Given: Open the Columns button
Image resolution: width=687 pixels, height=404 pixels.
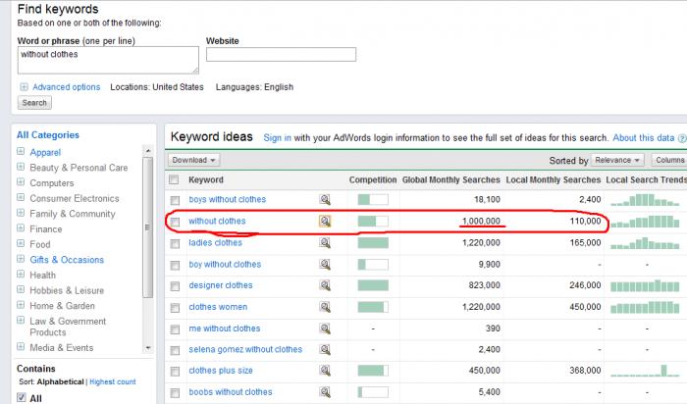Looking at the screenshot, I should [668, 160].
